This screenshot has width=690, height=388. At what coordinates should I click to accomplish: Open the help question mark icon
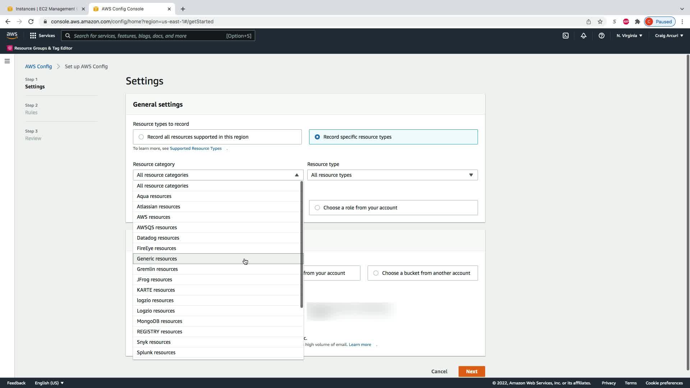pos(601,36)
